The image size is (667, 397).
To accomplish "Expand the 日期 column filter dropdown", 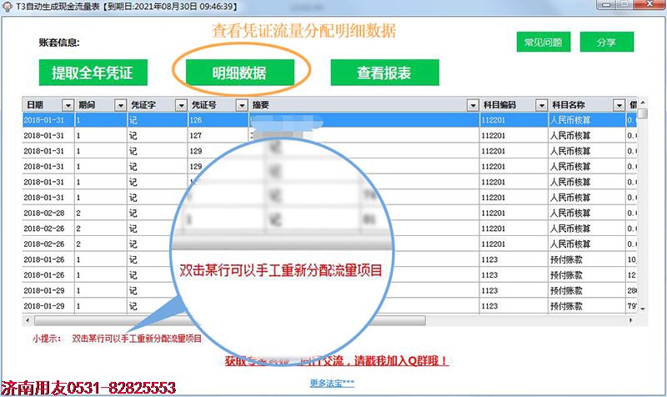I will click(x=67, y=105).
